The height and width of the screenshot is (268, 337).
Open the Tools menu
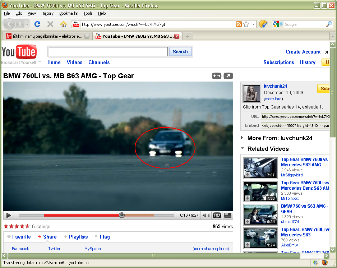tap(88, 13)
